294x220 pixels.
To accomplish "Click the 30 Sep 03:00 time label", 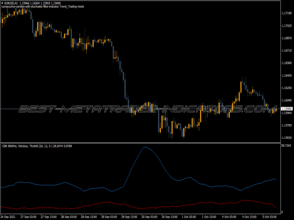I will [x=149, y=217].
